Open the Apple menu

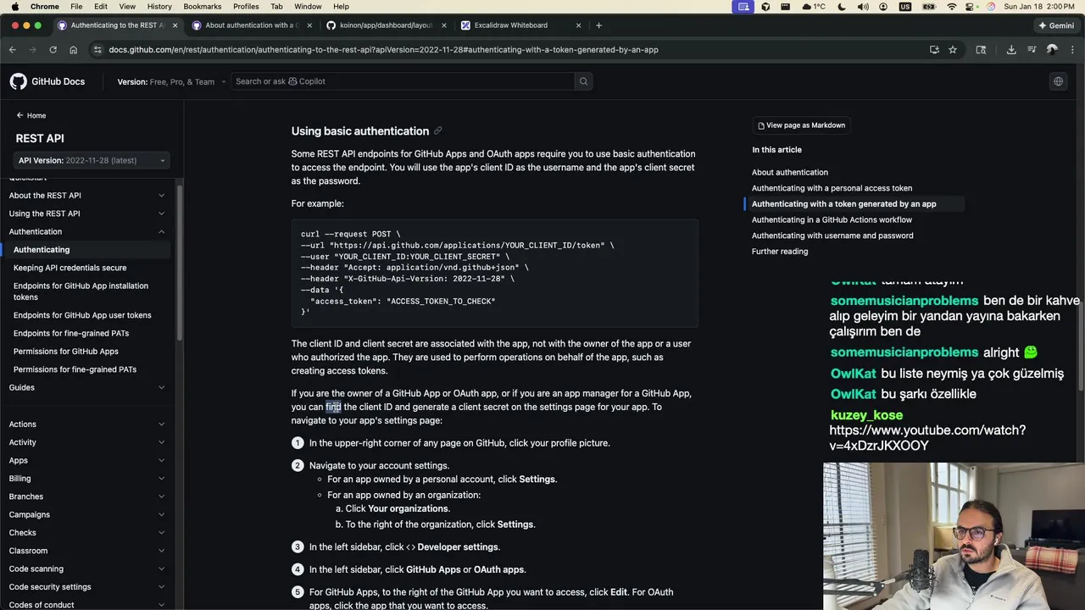14,6
